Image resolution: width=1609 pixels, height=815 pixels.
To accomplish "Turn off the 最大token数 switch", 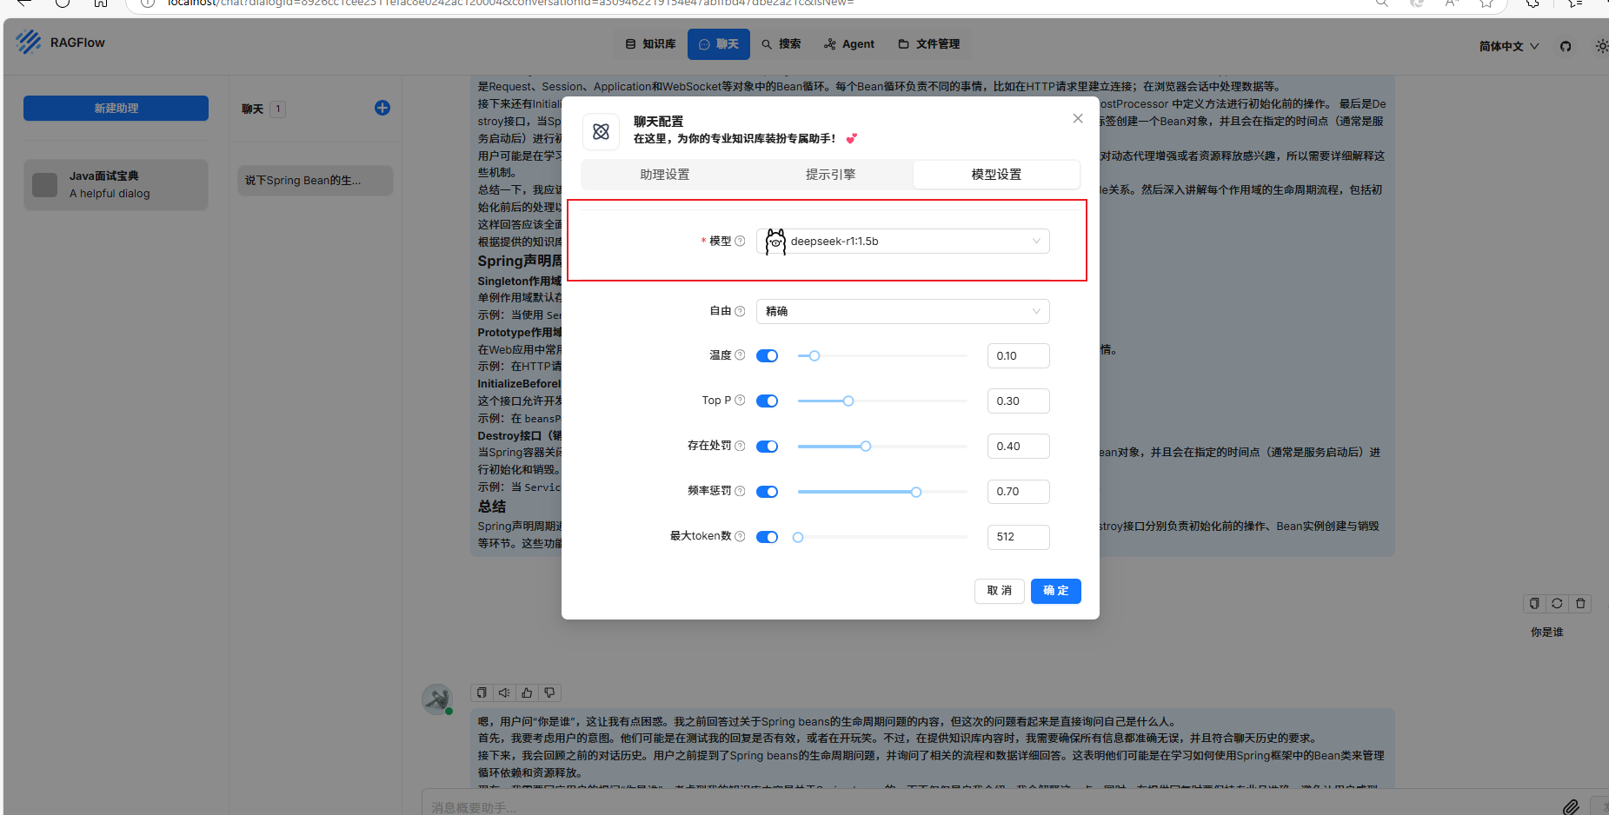I will (x=767, y=537).
